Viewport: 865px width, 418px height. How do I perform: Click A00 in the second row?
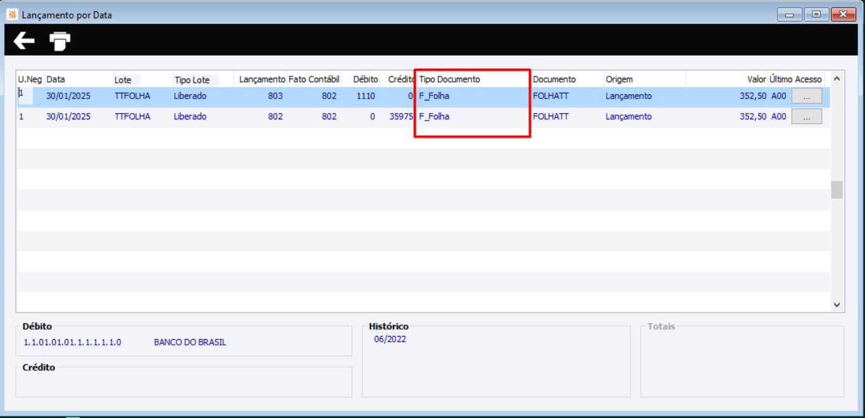779,116
